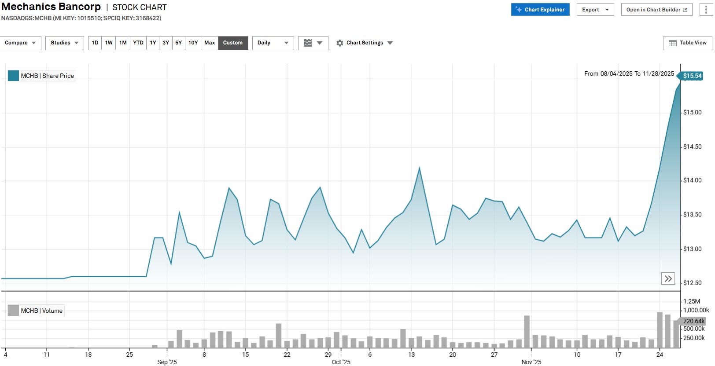Screen dimensions: 715x366
Task: Select the YTD time range
Action: [138, 43]
